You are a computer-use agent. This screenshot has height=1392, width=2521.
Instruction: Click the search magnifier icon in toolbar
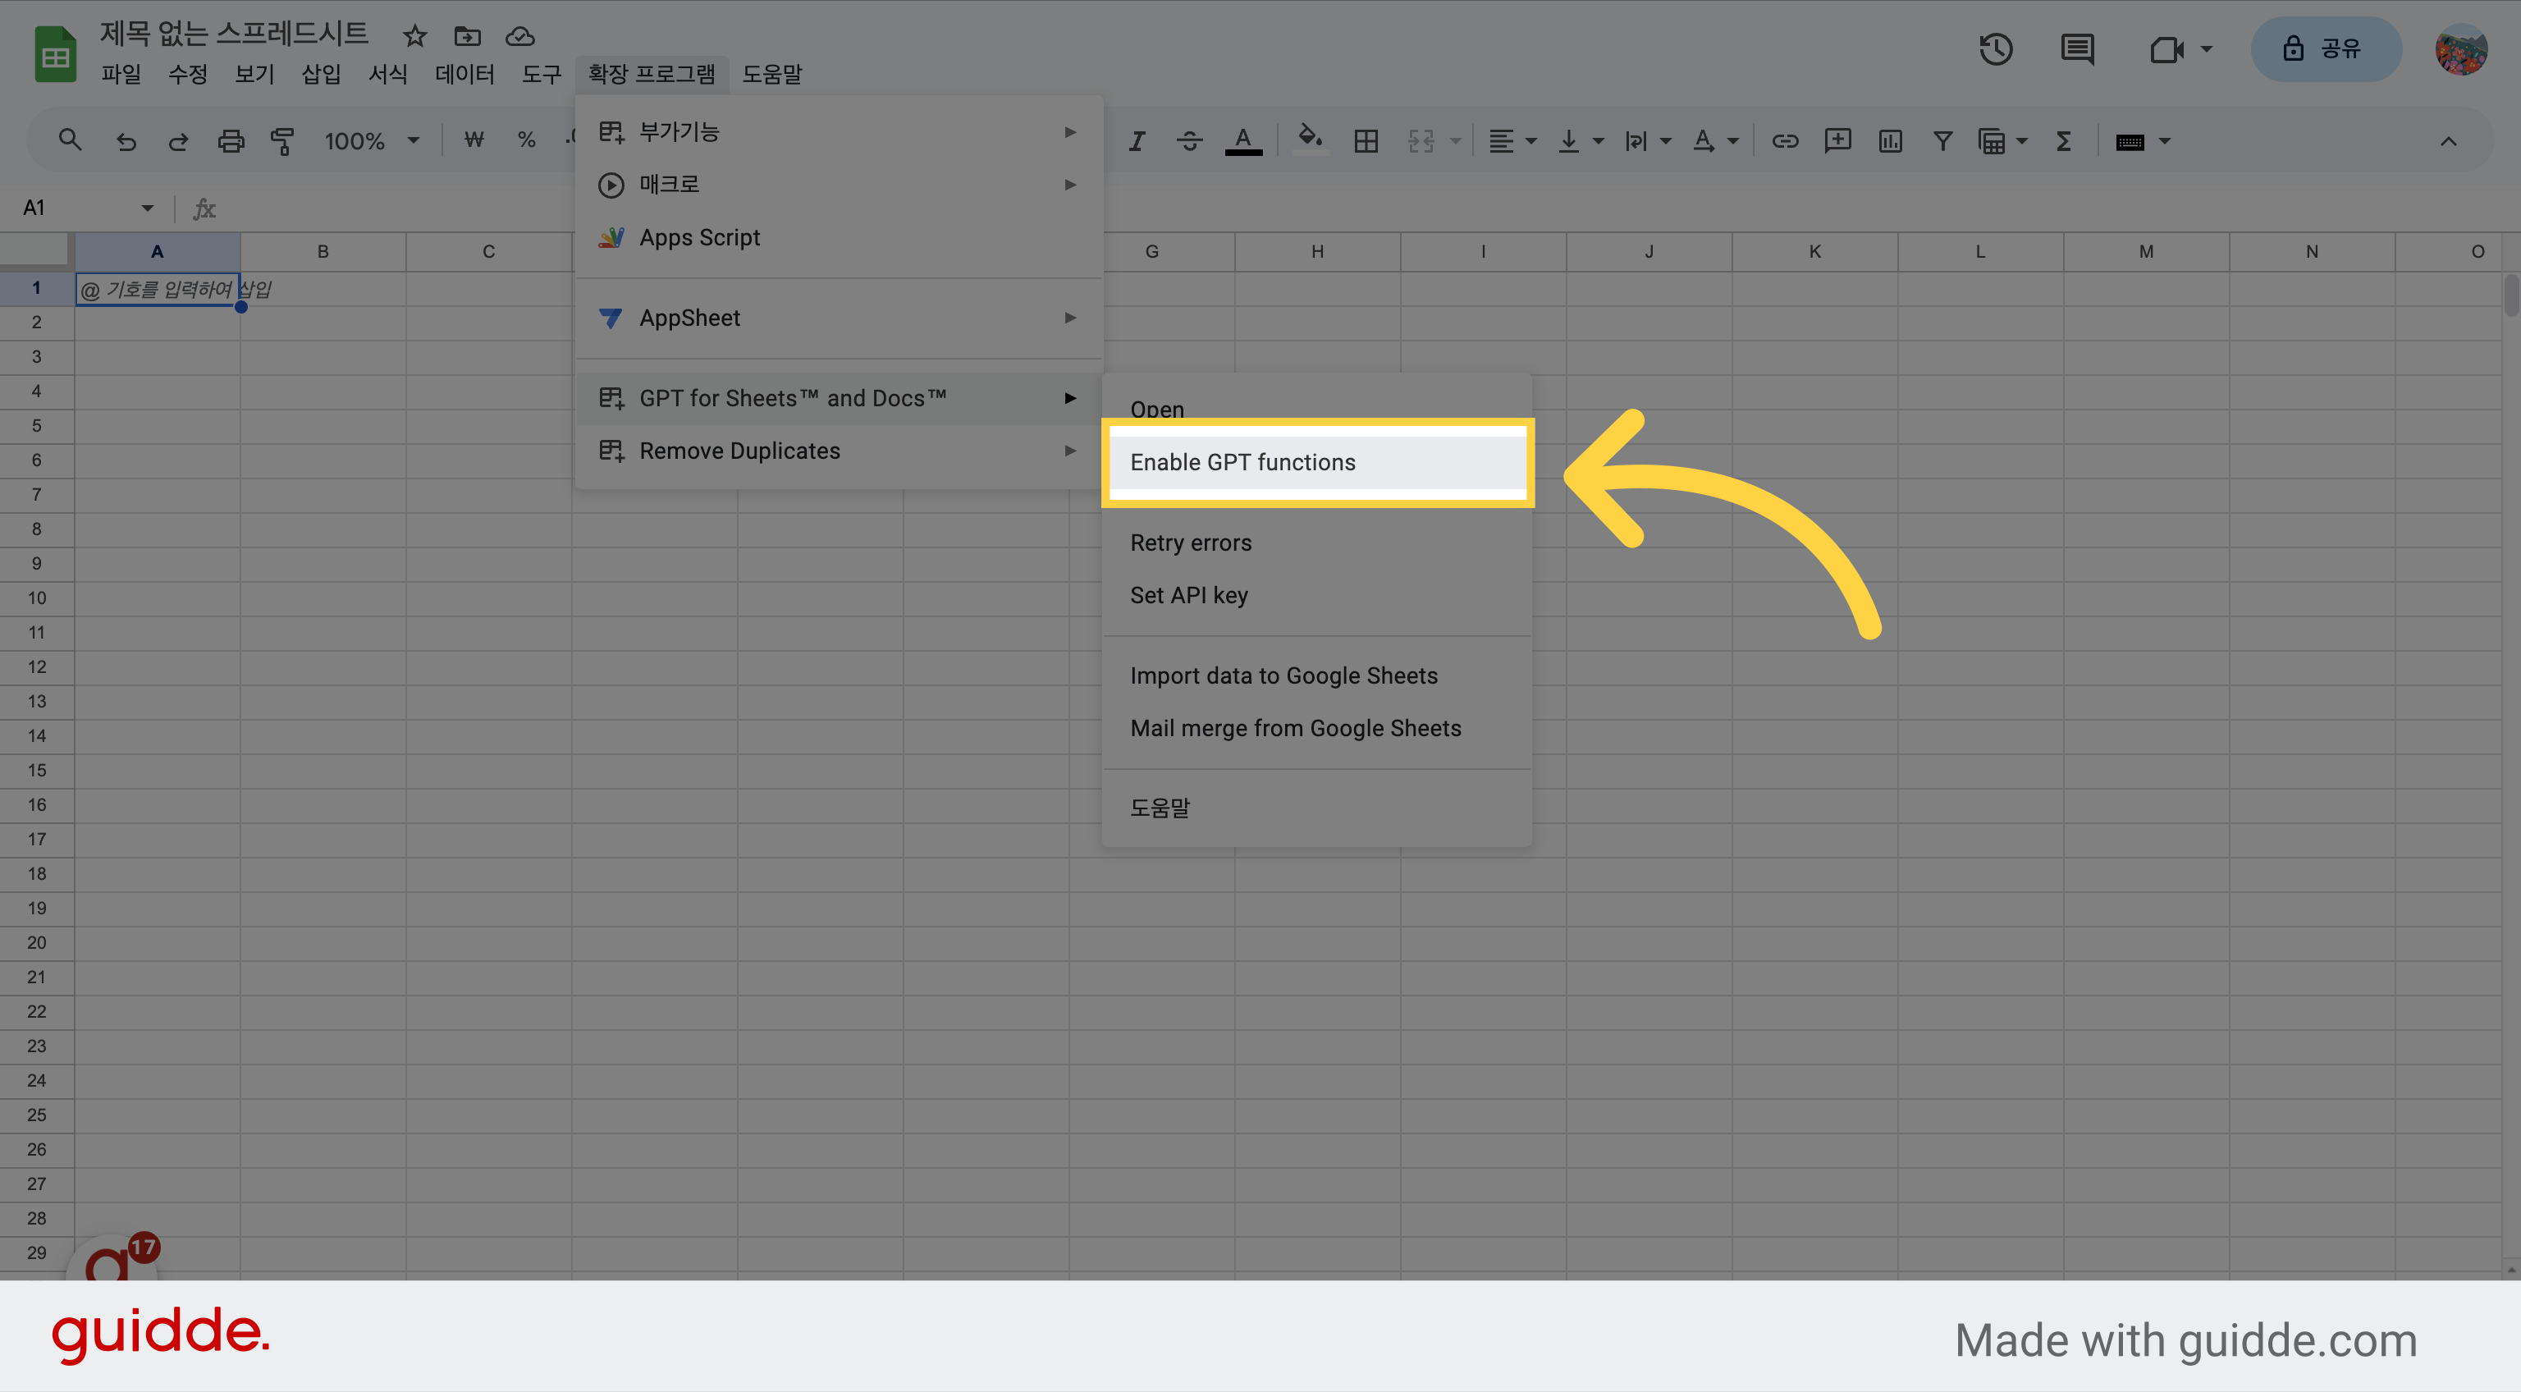(x=70, y=141)
